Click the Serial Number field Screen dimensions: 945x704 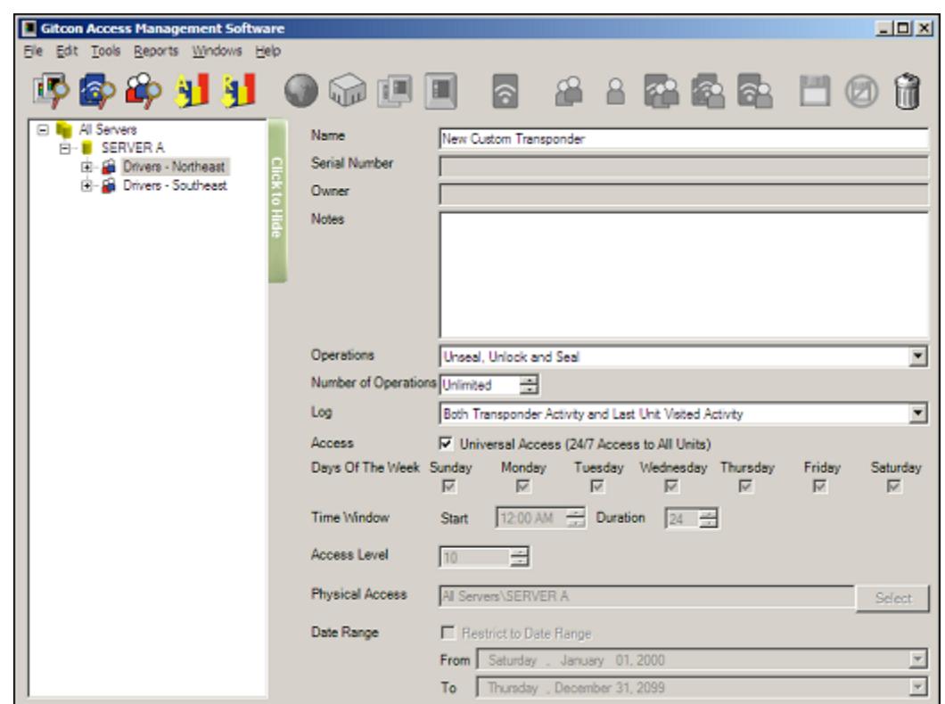[x=684, y=167]
